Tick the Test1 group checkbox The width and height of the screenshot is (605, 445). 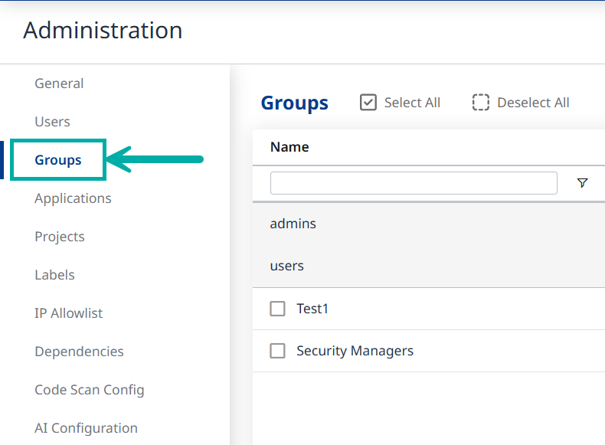(277, 309)
